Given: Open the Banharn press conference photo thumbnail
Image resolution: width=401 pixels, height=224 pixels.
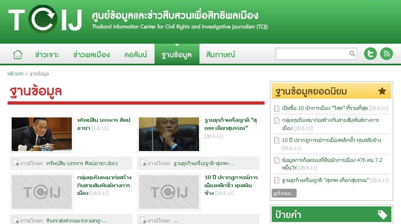Looking at the screenshot, I should pos(42,134).
